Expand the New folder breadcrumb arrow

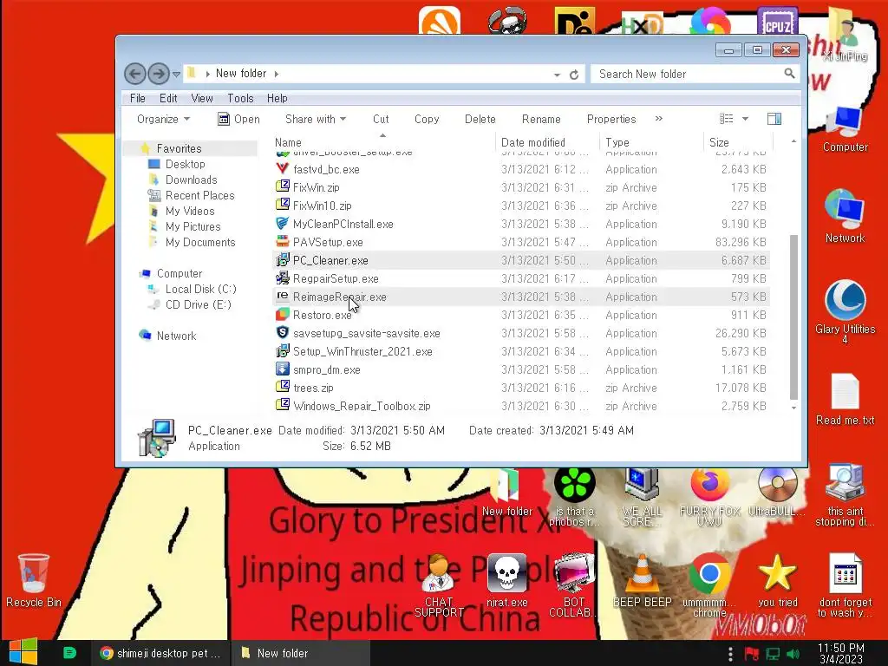point(277,74)
